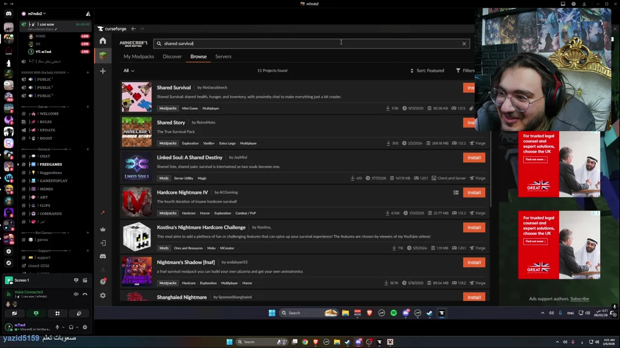The height and width of the screenshot is (348, 620).
Task: Expand Discord headphone output options arrow
Action: click(77, 327)
